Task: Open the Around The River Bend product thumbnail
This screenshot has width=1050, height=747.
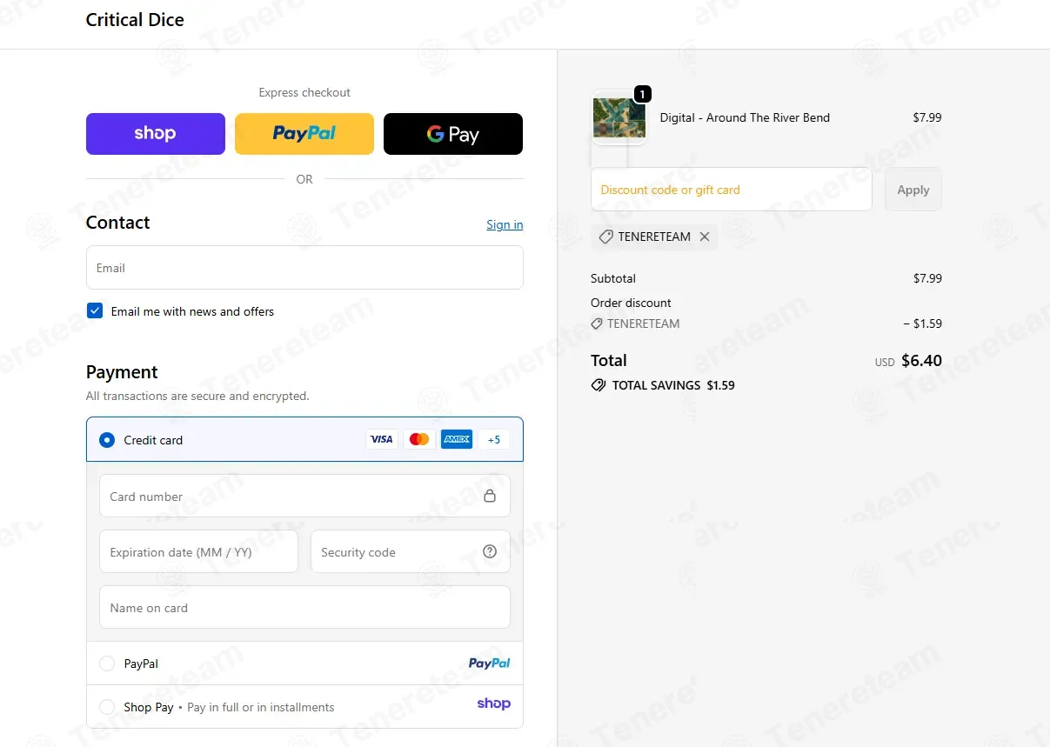Action: pyautogui.click(x=619, y=117)
